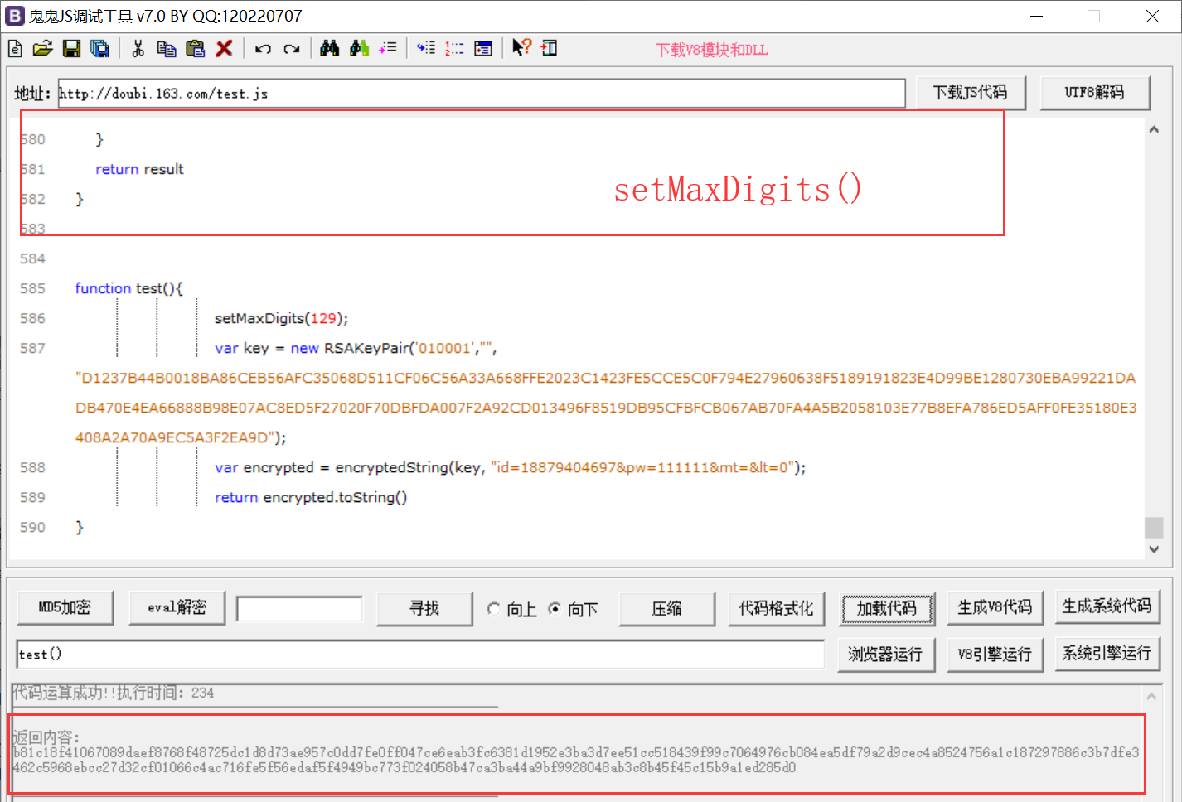Redo with the right curved arrow

pos(291,49)
